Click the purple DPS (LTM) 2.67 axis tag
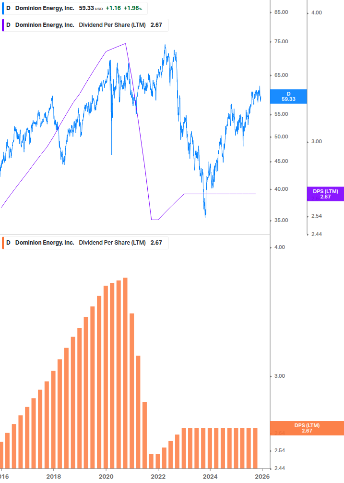 [325, 194]
